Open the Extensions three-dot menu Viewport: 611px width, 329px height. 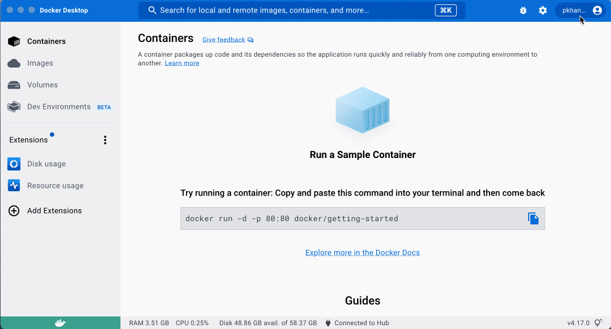pyautogui.click(x=105, y=140)
